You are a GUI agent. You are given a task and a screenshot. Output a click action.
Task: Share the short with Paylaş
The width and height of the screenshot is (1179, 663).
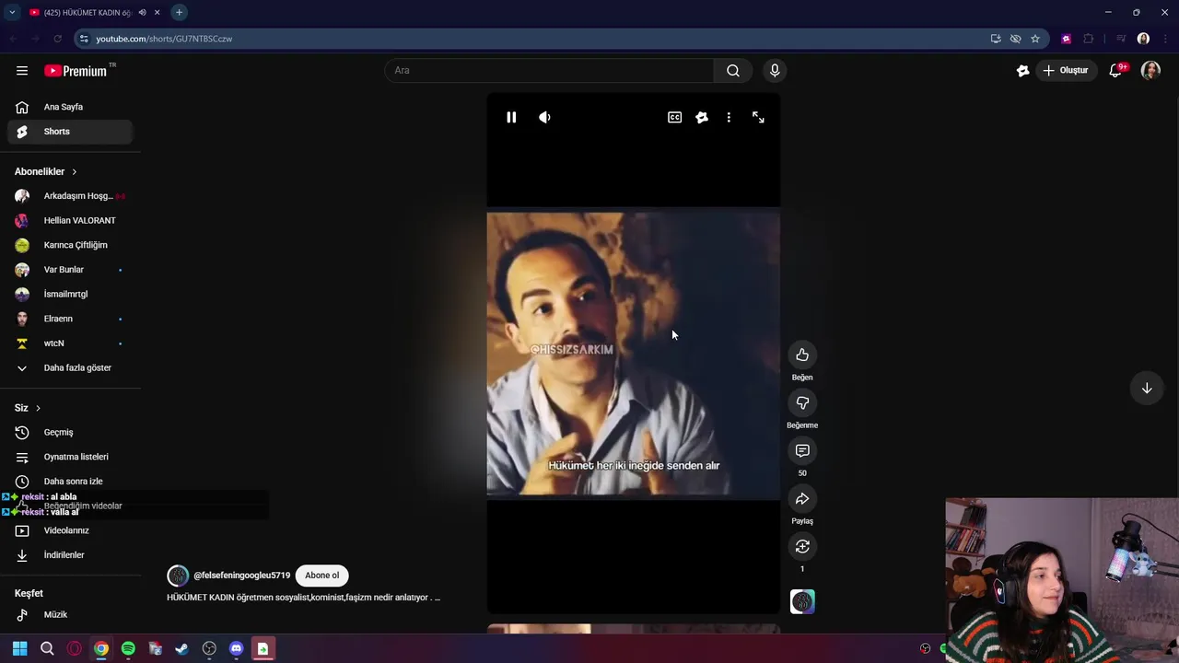[x=802, y=498]
